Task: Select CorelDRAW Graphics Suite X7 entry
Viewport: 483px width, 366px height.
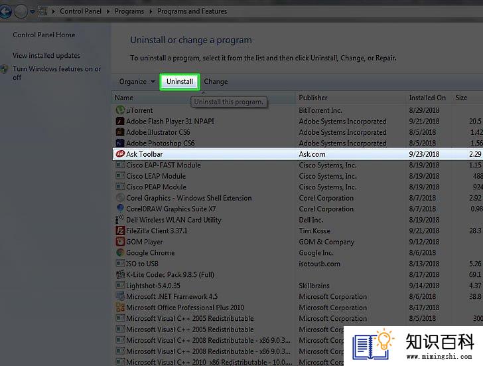Action: pyautogui.click(x=171, y=209)
